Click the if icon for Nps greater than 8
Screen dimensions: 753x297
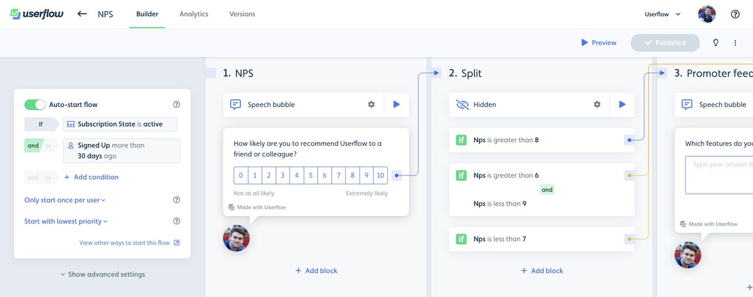pyautogui.click(x=461, y=140)
